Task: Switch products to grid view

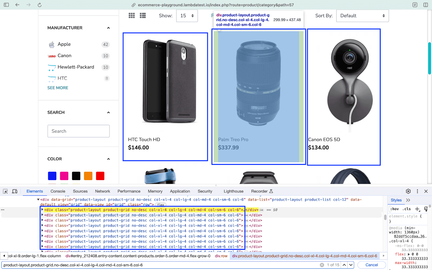Action: point(132,16)
